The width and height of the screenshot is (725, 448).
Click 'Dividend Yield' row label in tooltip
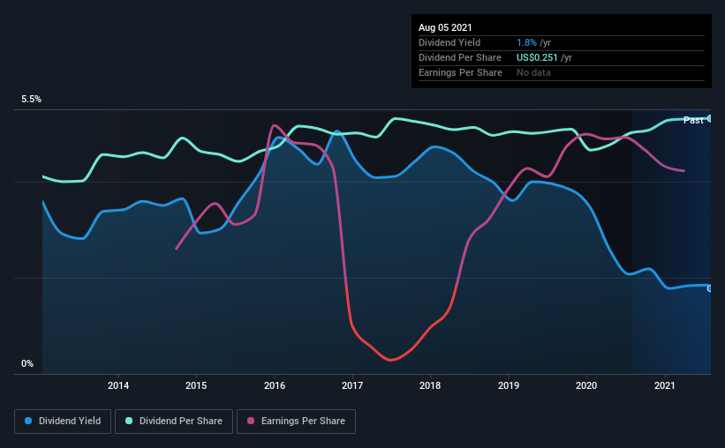pos(449,42)
